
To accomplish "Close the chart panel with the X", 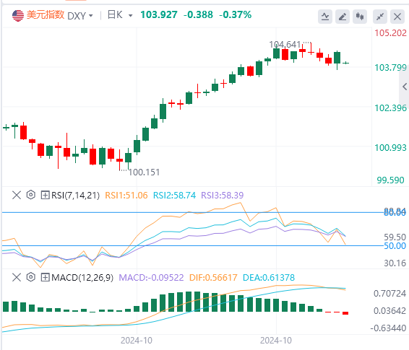I will tap(397, 17).
